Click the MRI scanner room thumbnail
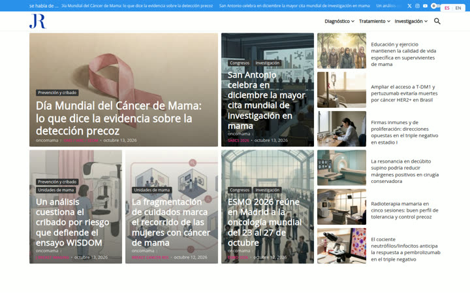This screenshot has width=470, height=294. point(341,168)
